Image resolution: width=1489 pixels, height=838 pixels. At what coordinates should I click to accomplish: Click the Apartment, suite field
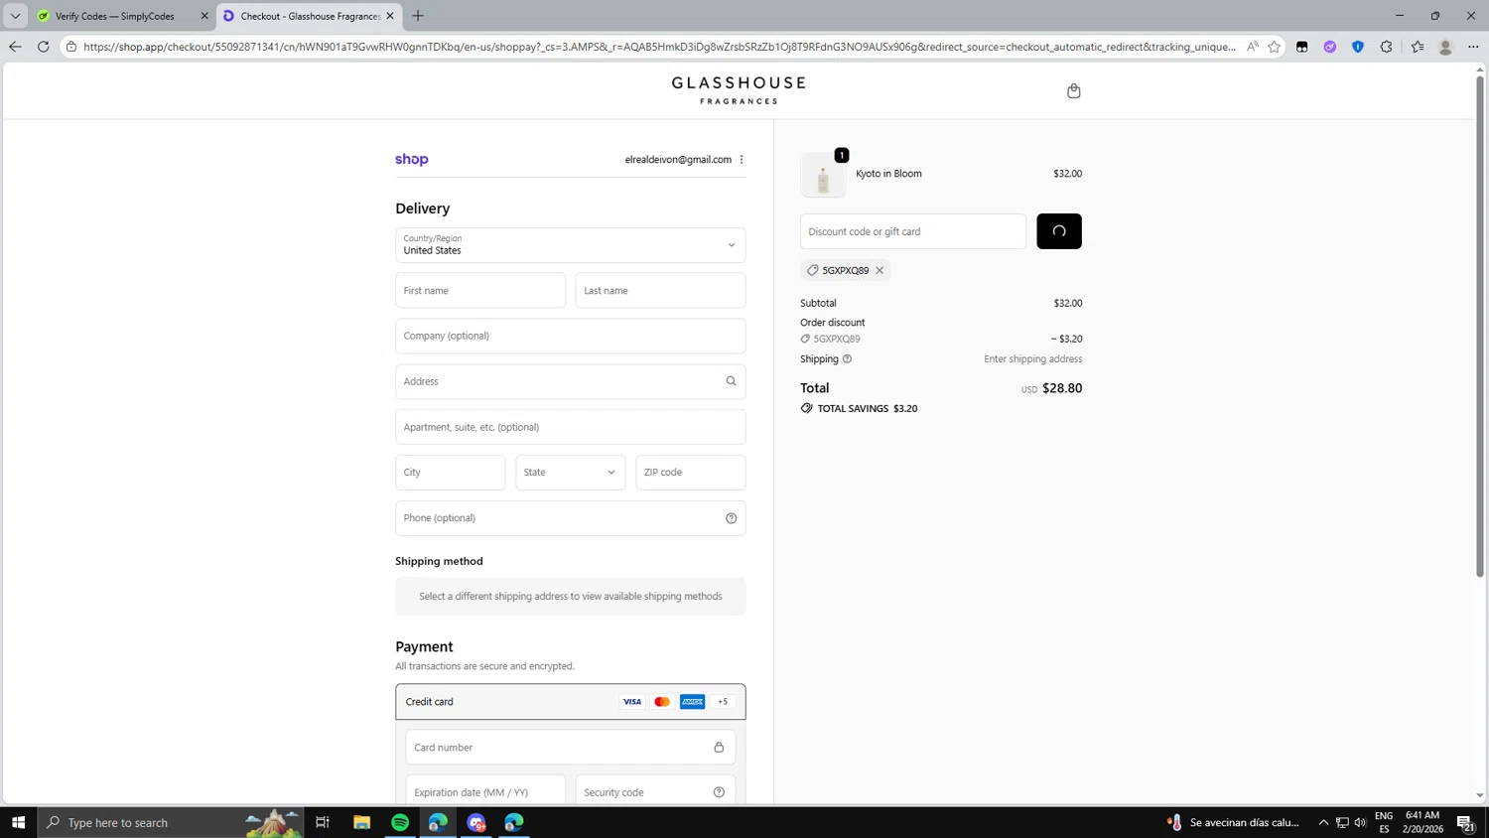[x=571, y=427]
